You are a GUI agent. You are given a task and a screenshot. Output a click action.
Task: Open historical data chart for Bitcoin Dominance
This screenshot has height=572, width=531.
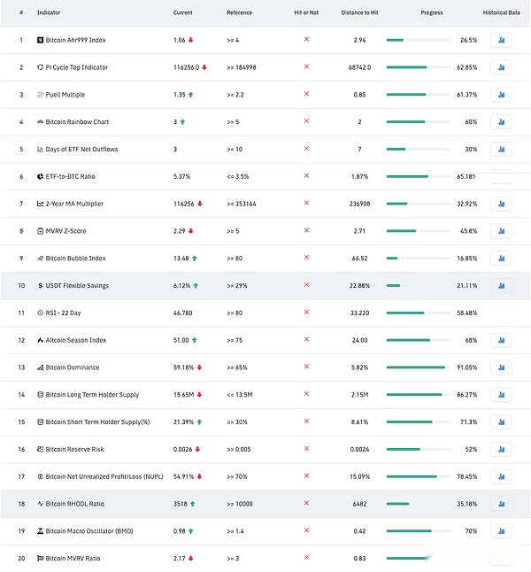[x=501, y=367]
